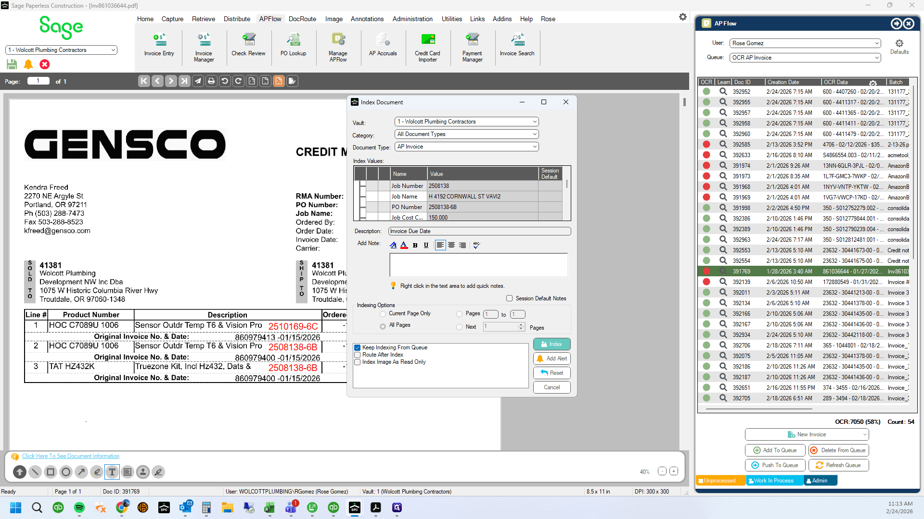
Task: Open PO Lookup
Action: pos(293,45)
